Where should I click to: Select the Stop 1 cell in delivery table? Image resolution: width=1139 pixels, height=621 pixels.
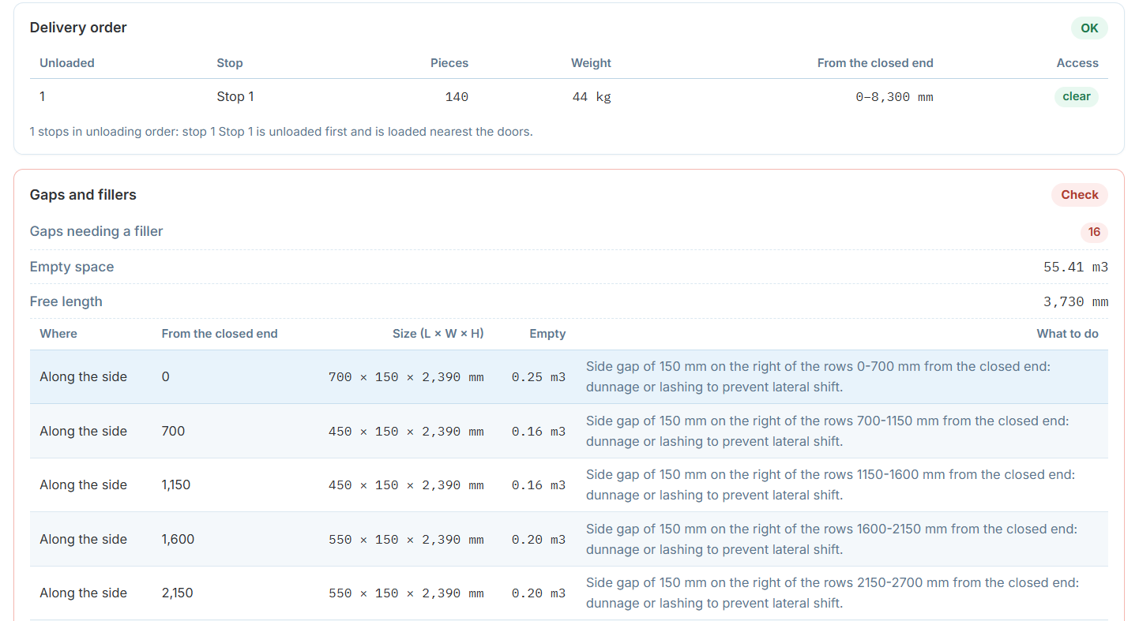click(x=235, y=97)
